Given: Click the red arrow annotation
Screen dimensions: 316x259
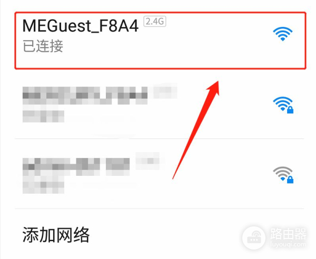Looking at the screenshot, I should 196,129.
